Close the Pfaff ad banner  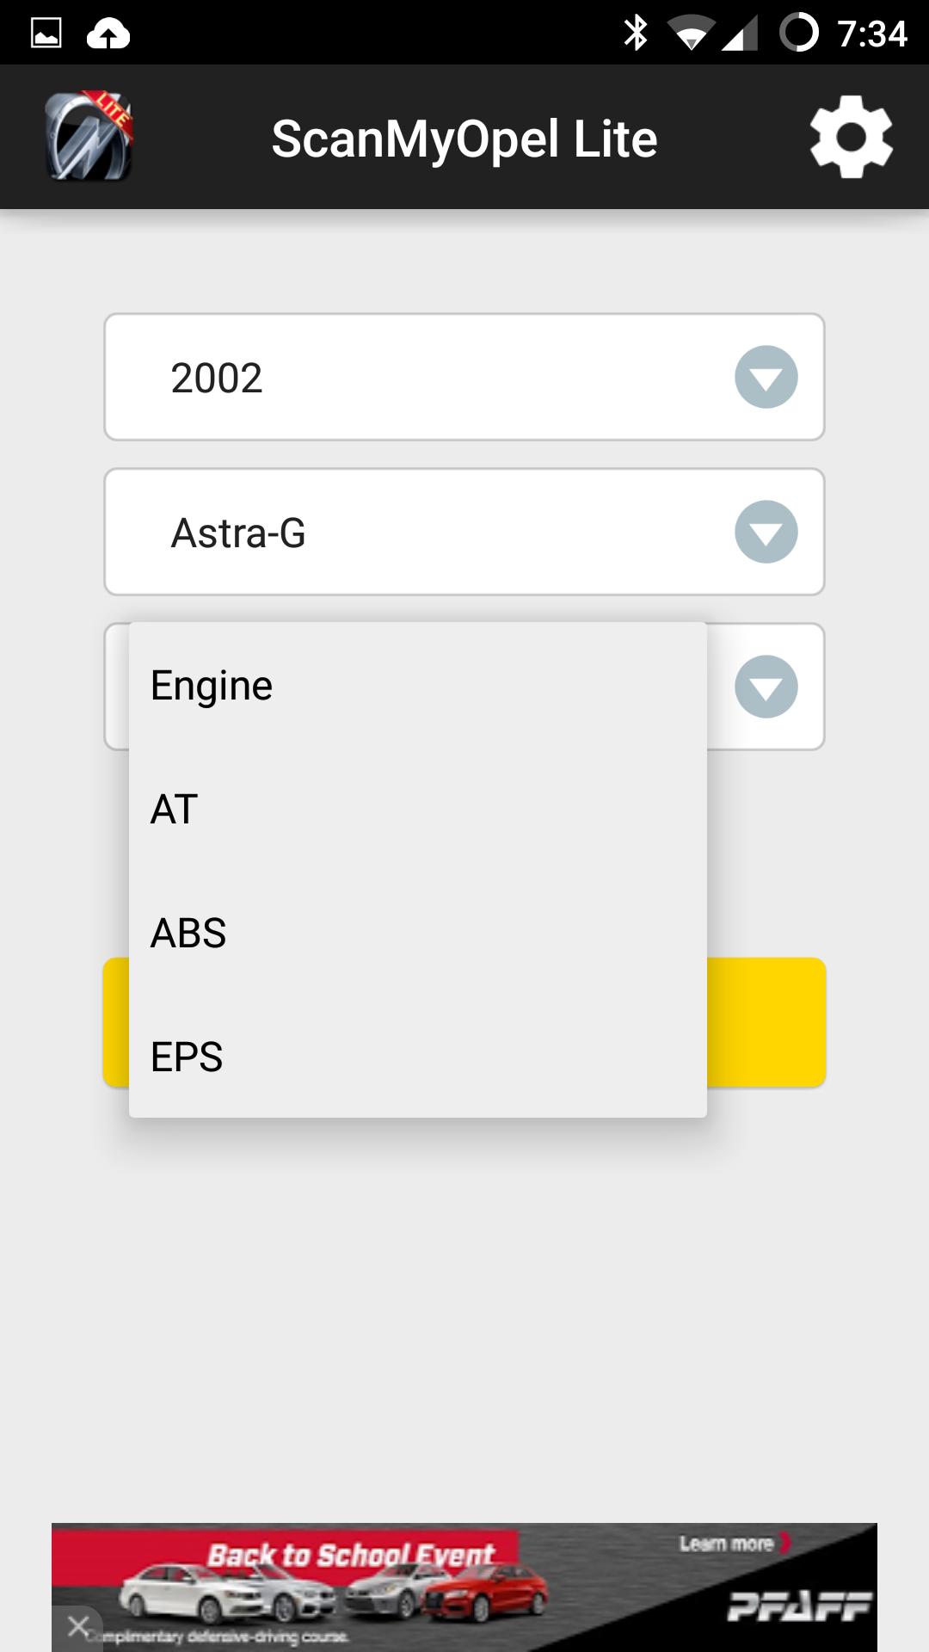coord(78,1626)
